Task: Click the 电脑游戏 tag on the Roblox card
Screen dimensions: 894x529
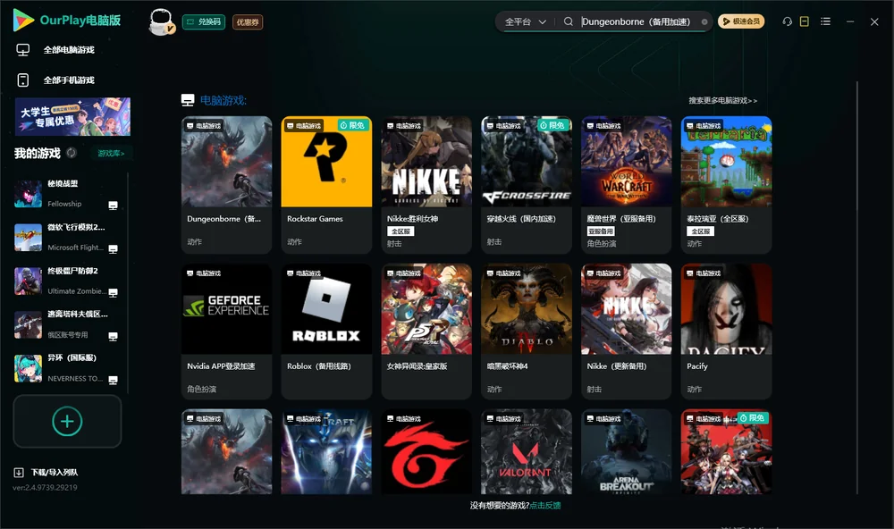Action: [x=304, y=273]
